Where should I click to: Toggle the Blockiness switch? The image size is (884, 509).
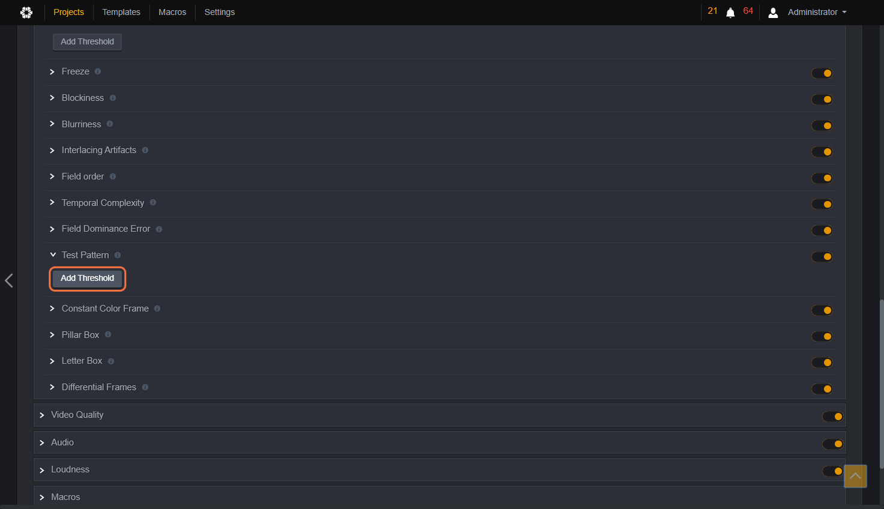tap(822, 100)
